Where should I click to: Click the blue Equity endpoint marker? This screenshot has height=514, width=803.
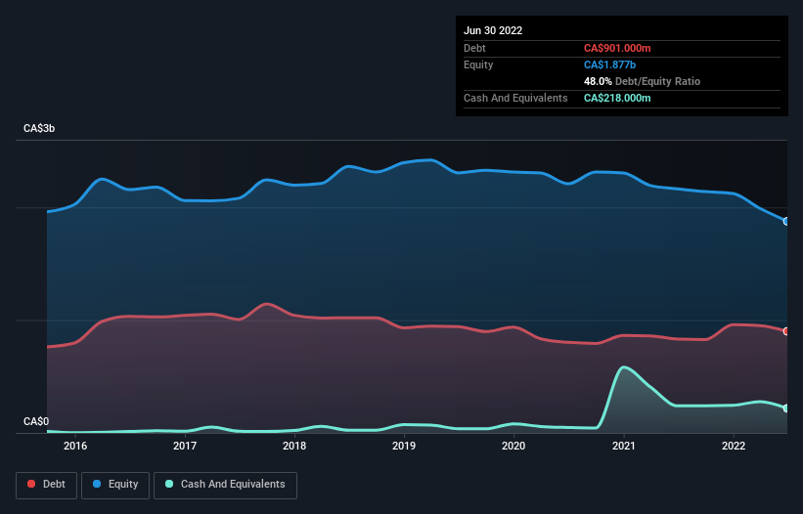click(786, 222)
